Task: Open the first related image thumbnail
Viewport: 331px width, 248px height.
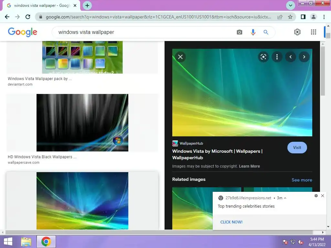Action: click(192, 208)
